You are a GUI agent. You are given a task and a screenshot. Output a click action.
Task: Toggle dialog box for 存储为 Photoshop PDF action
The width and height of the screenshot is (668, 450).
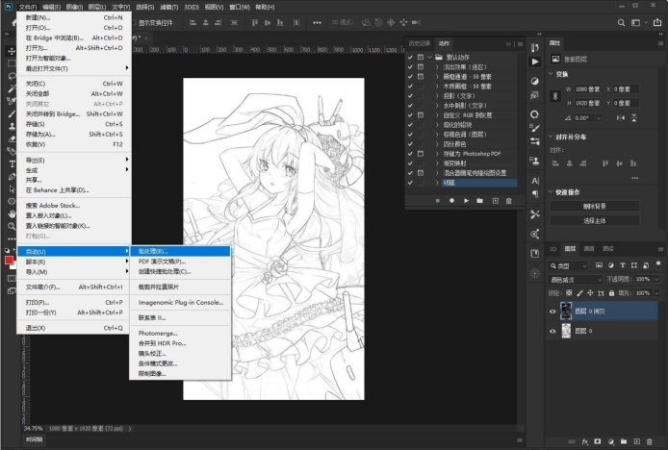point(421,154)
